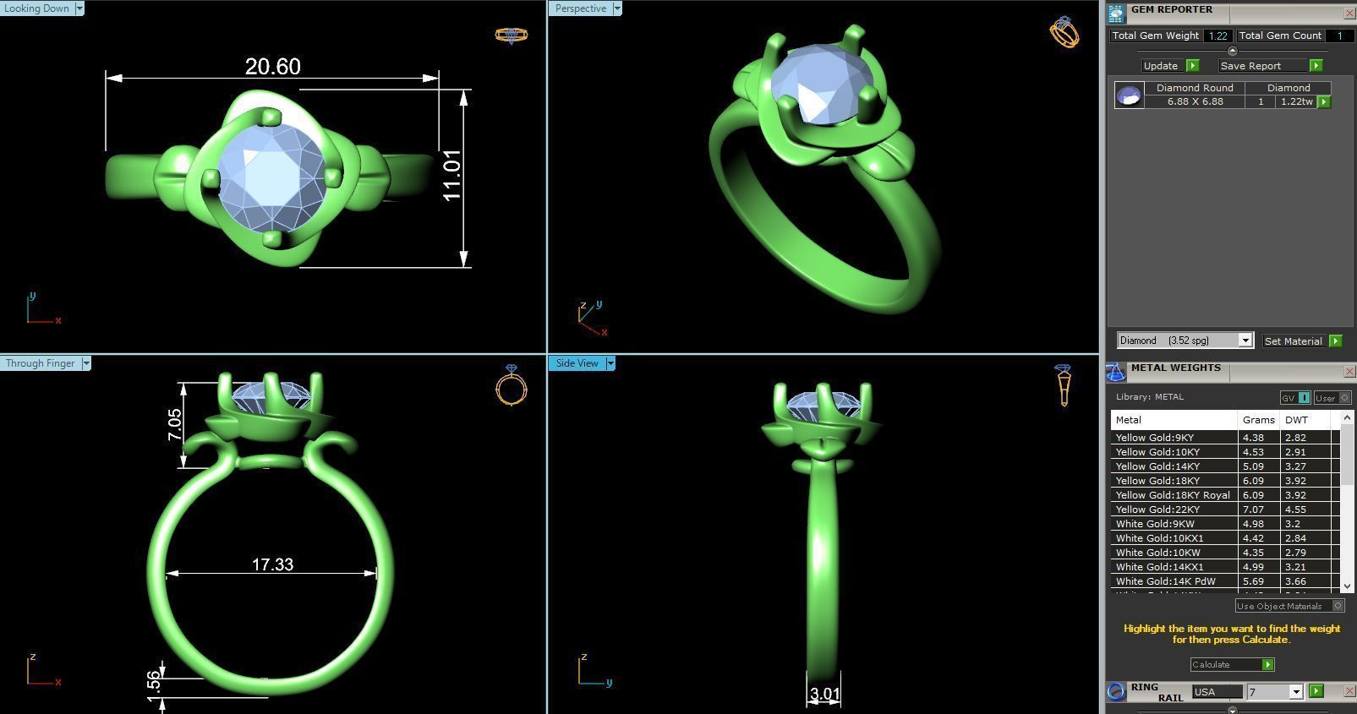Click green arrow next to Update
1357x714 pixels.
pos(1192,66)
